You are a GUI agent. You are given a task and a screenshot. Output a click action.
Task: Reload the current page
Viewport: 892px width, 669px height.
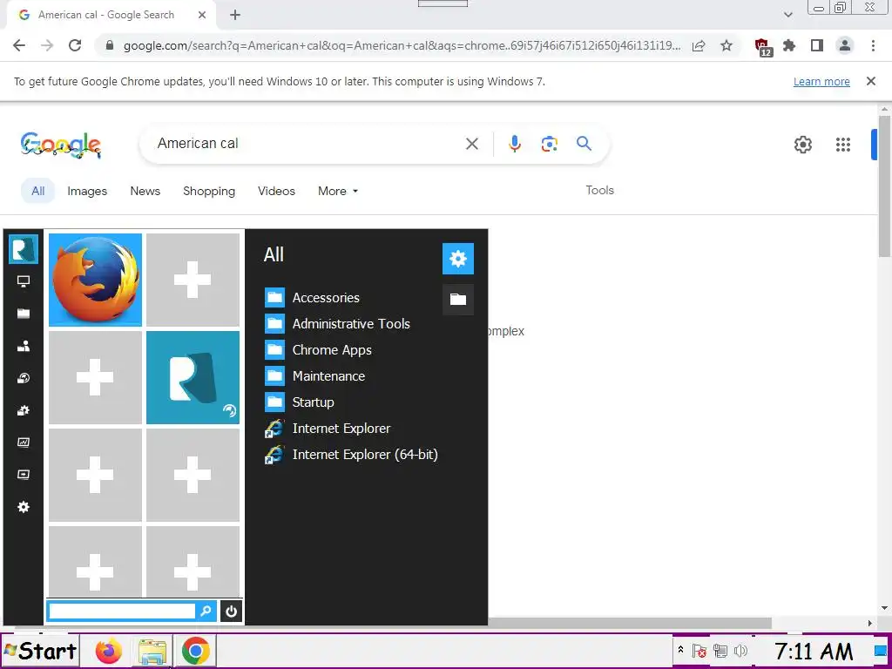click(x=75, y=45)
